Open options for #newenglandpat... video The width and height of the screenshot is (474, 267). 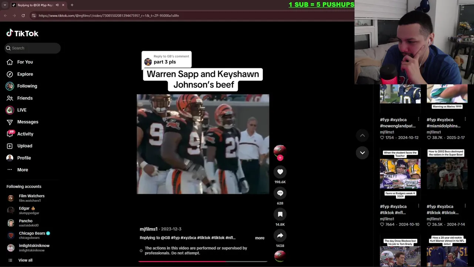(418, 119)
